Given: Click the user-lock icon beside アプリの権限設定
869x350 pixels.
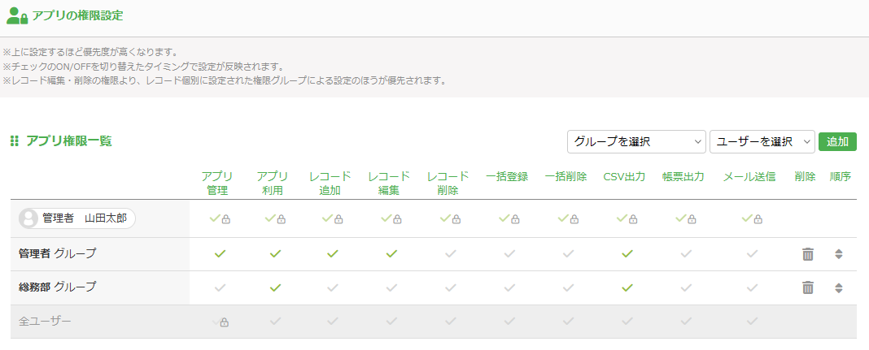Looking at the screenshot, I should pyautogui.click(x=16, y=15).
